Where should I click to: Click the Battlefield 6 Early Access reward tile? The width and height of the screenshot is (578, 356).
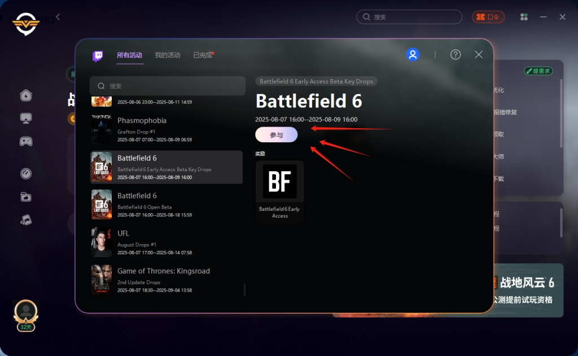[x=280, y=192]
